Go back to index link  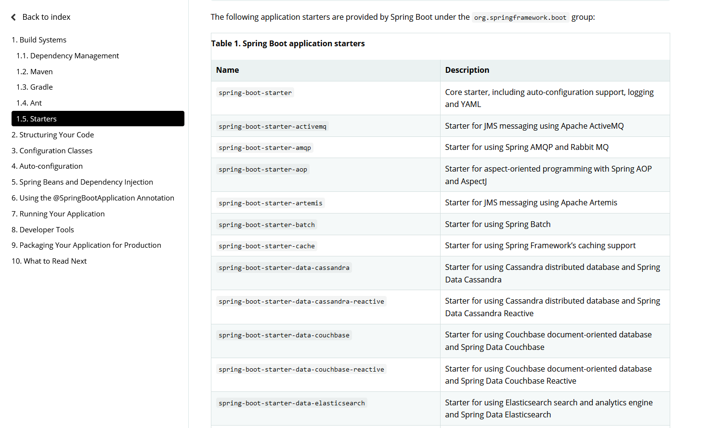46,17
